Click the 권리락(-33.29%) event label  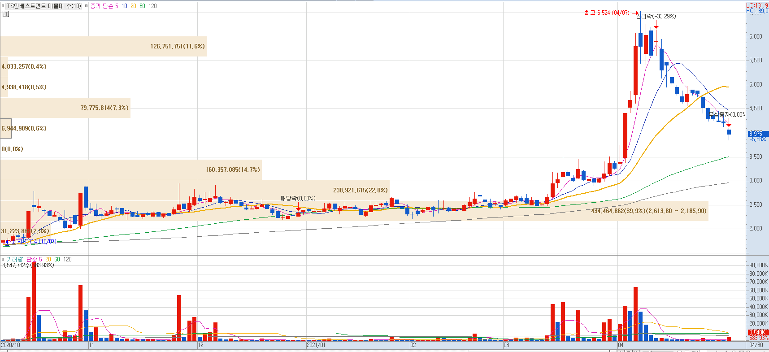click(656, 16)
